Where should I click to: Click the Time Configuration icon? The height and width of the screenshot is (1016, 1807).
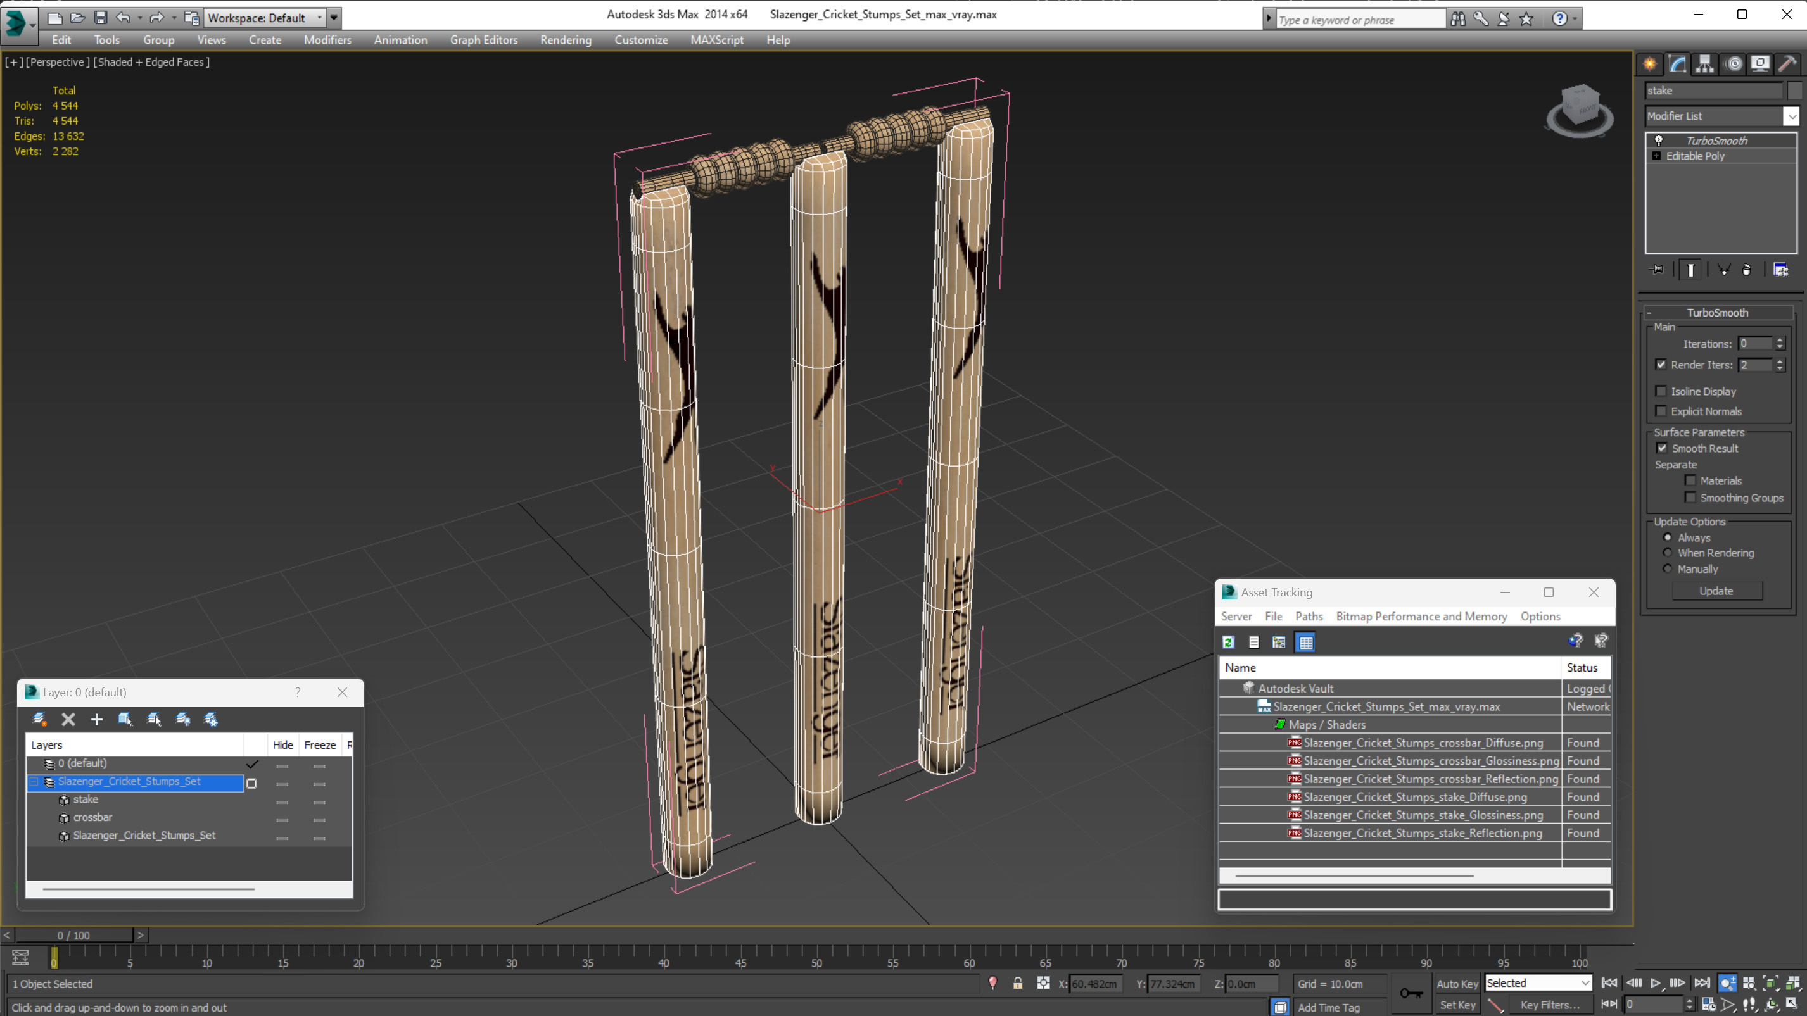click(x=1709, y=1005)
